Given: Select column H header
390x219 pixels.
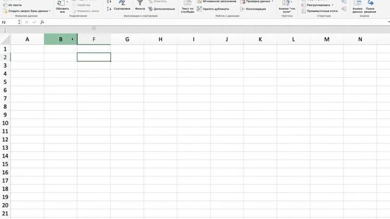Looking at the screenshot, I should [160, 39].
